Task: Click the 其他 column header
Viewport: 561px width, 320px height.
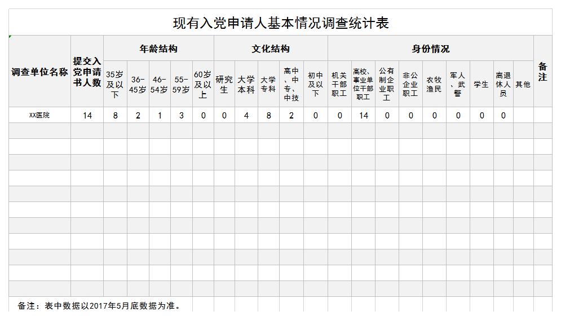Action: [523, 84]
